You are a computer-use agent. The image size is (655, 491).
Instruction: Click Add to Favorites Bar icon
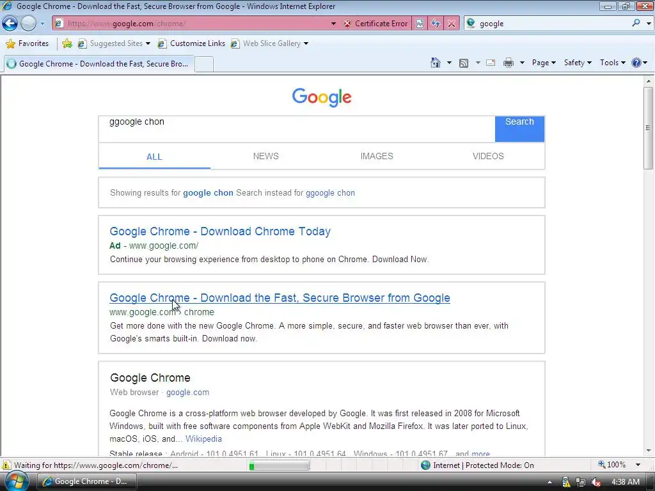point(67,43)
